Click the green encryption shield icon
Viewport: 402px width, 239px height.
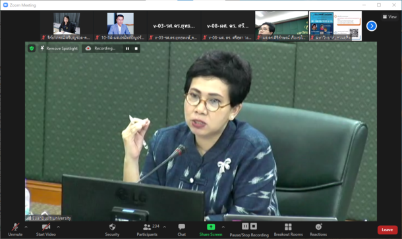(x=32, y=49)
